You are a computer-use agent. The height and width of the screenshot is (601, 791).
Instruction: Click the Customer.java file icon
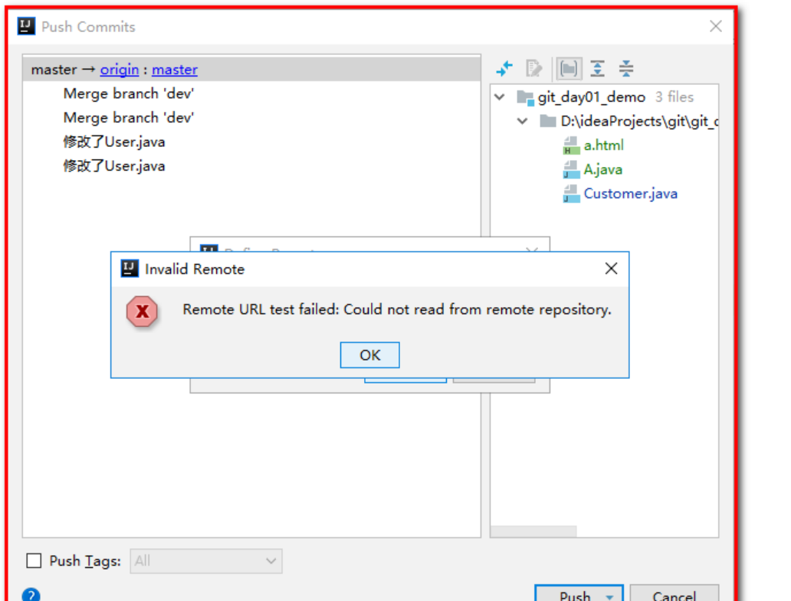pos(571,194)
